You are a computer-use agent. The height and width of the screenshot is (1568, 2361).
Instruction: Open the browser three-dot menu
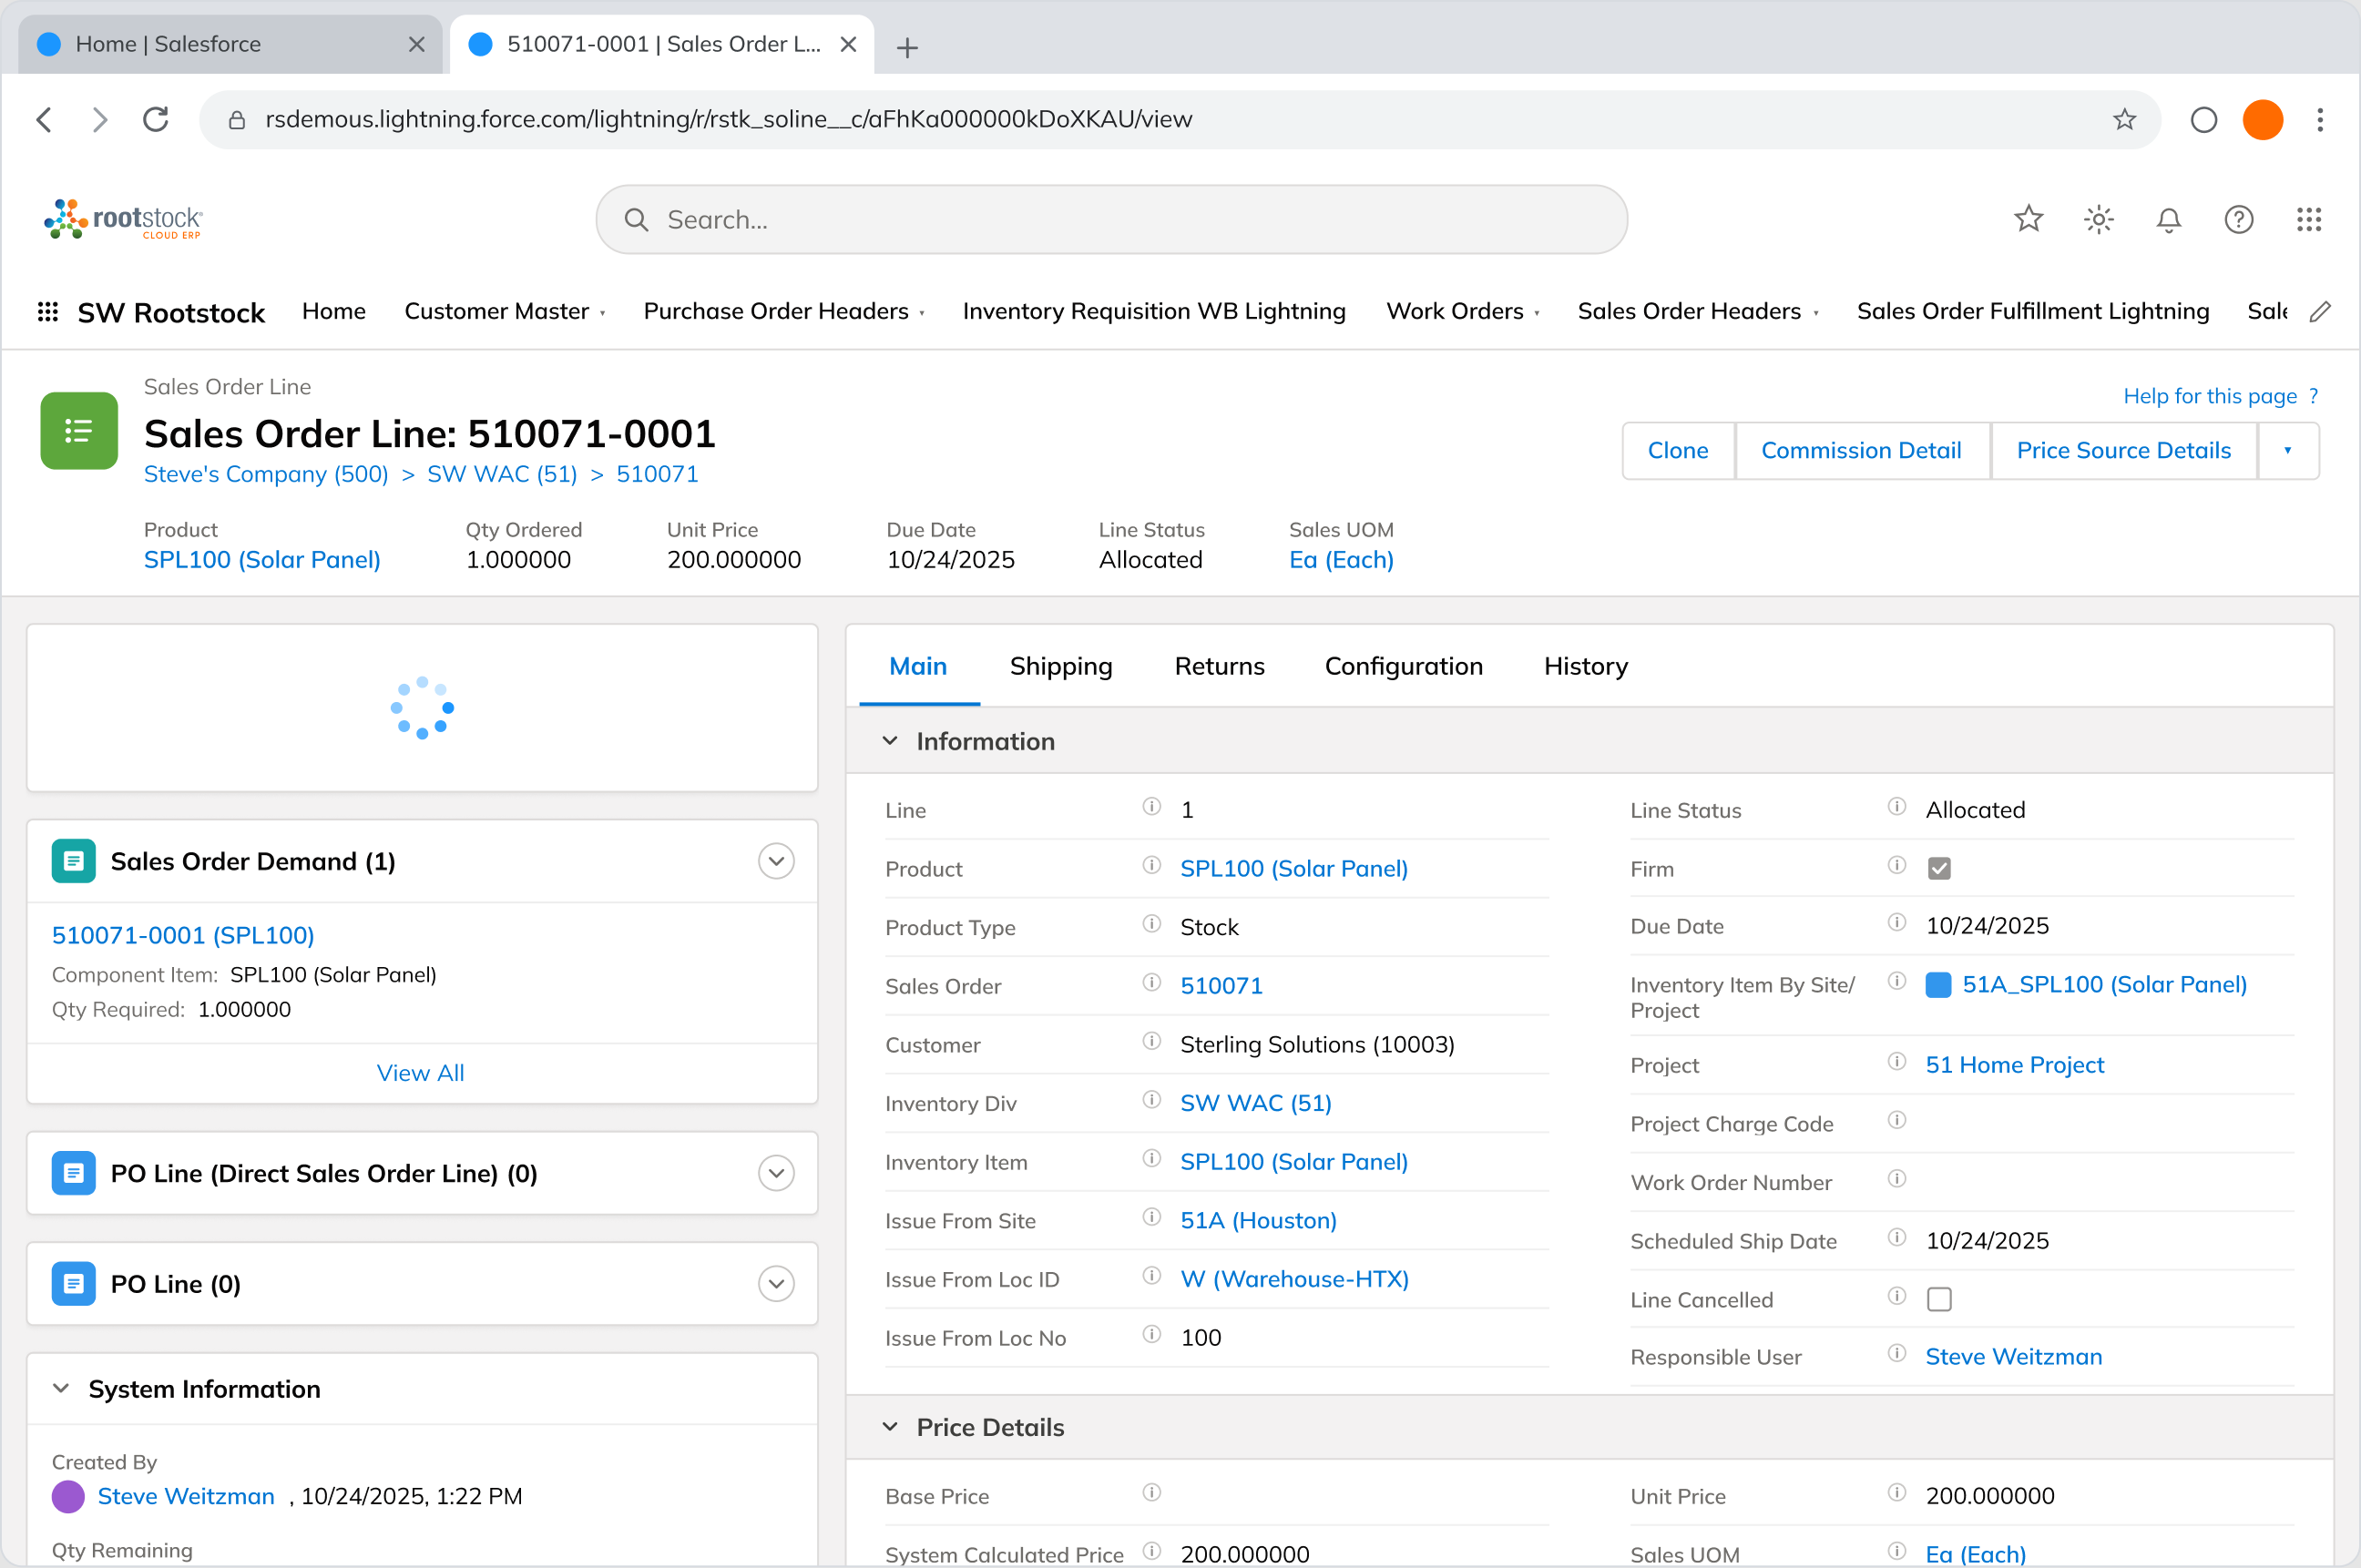[x=2320, y=120]
